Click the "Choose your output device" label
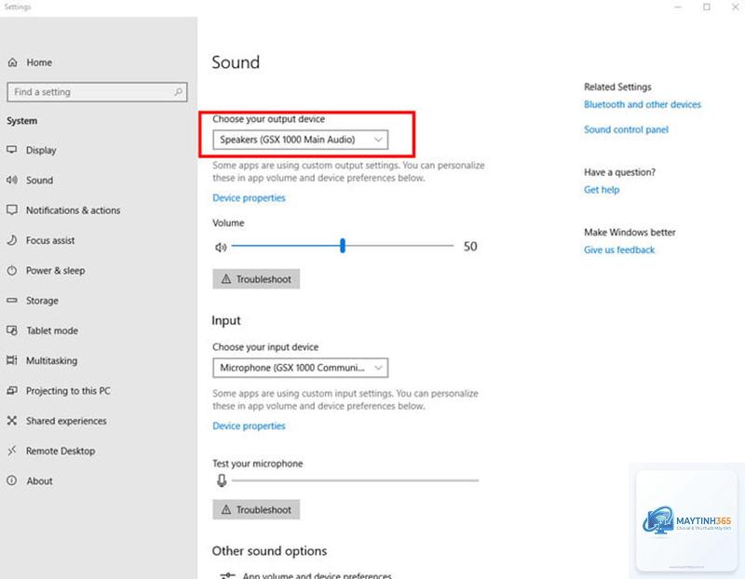 268,119
